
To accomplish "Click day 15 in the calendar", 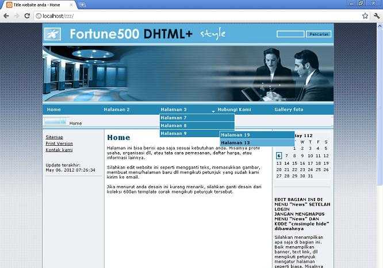I will (294, 163).
